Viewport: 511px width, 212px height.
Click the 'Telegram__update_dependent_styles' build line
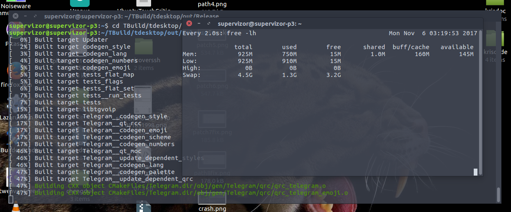tap(106, 158)
